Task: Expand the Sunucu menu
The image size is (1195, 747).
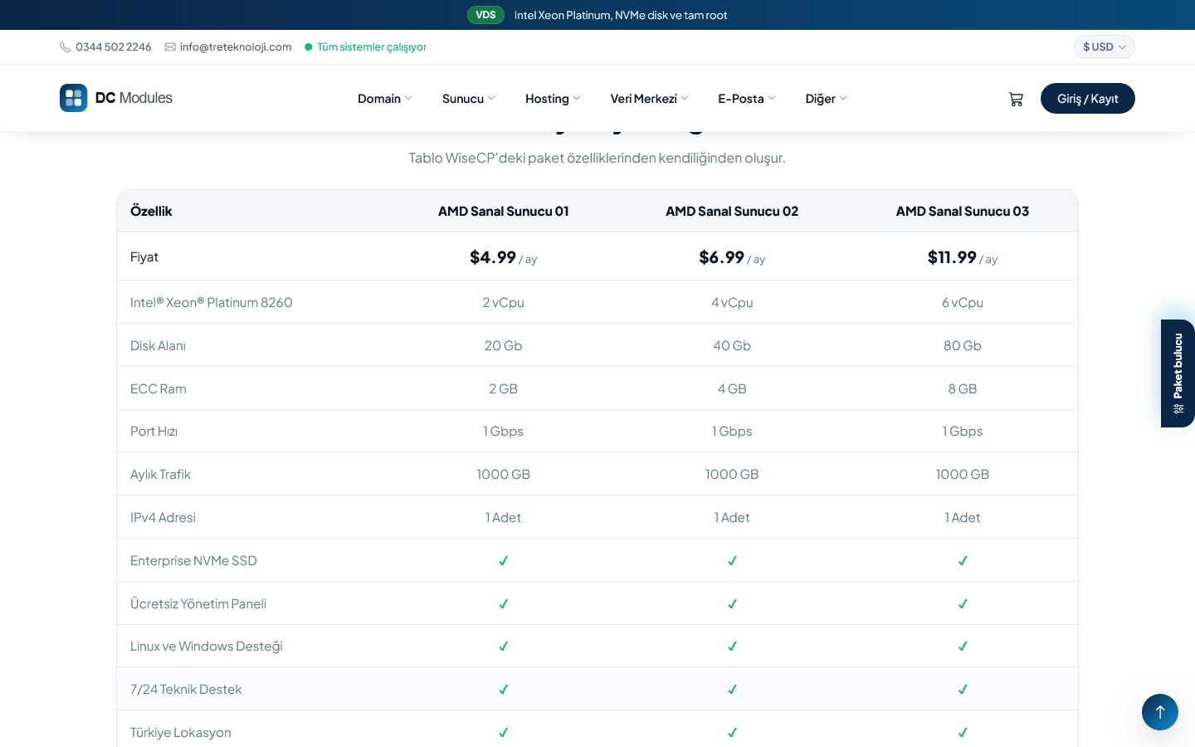Action: click(x=469, y=99)
